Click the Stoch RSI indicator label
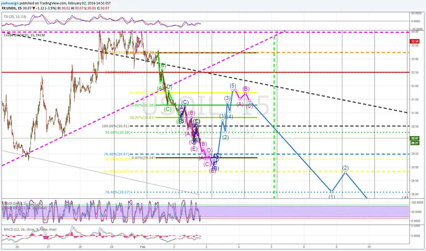The height and width of the screenshot is (251, 426). pyautogui.click(x=25, y=208)
